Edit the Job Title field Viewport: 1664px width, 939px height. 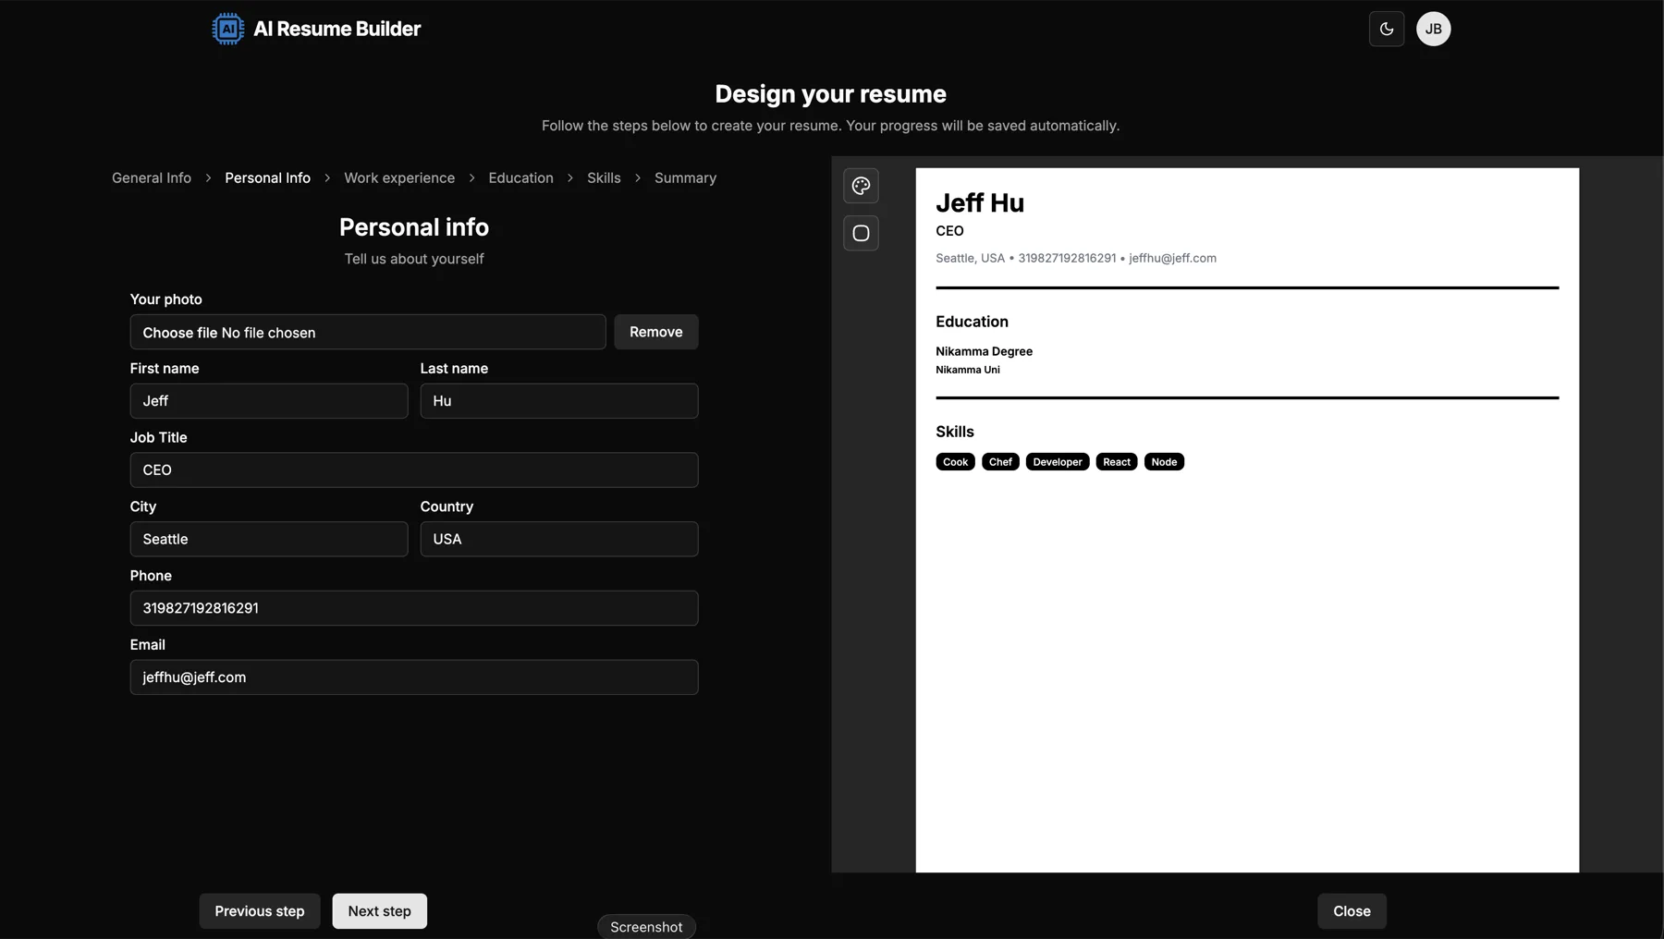[414, 469]
